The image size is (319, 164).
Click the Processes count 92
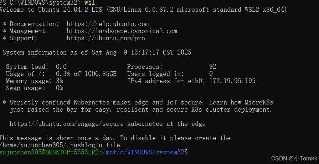(x=212, y=67)
